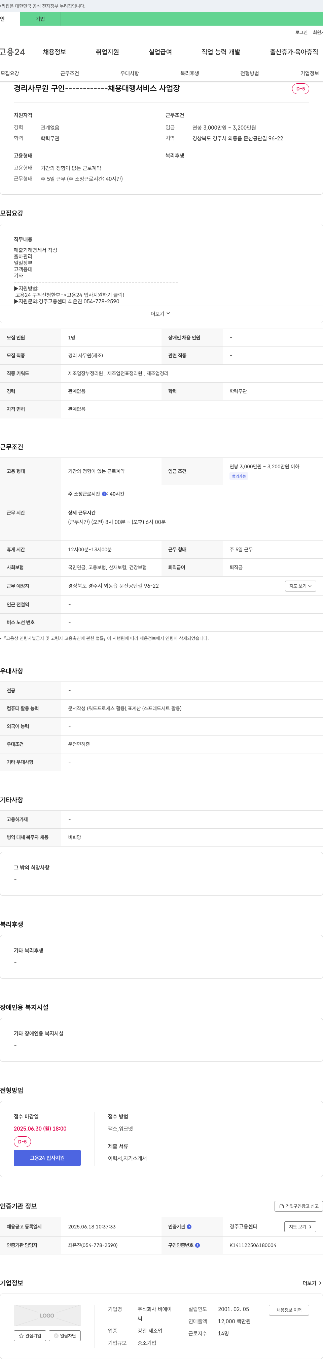Click the 로그인 link
The image size is (323, 1359).
(301, 32)
